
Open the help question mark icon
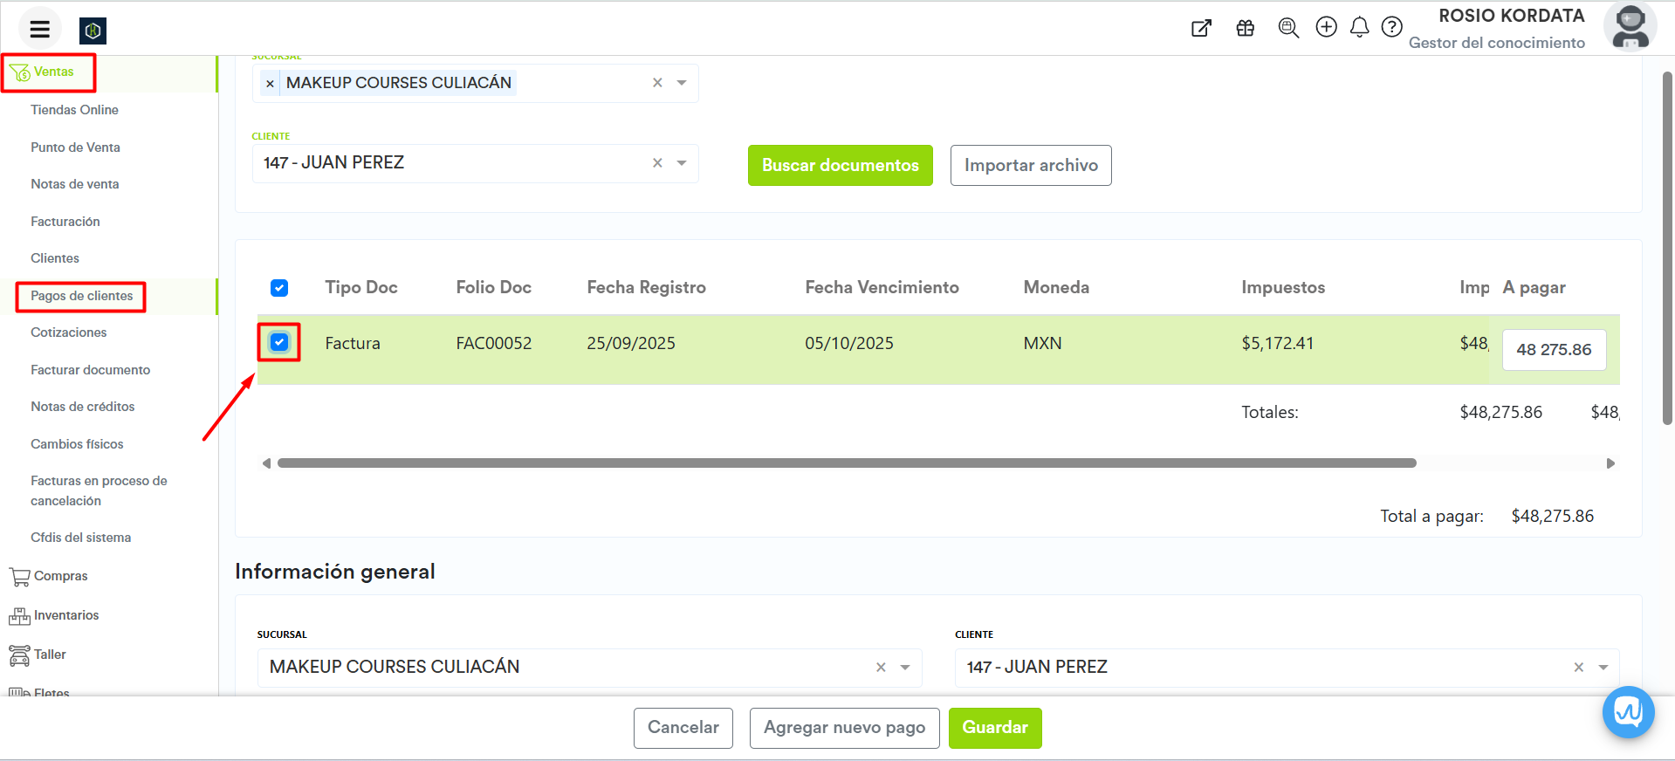coord(1391,27)
